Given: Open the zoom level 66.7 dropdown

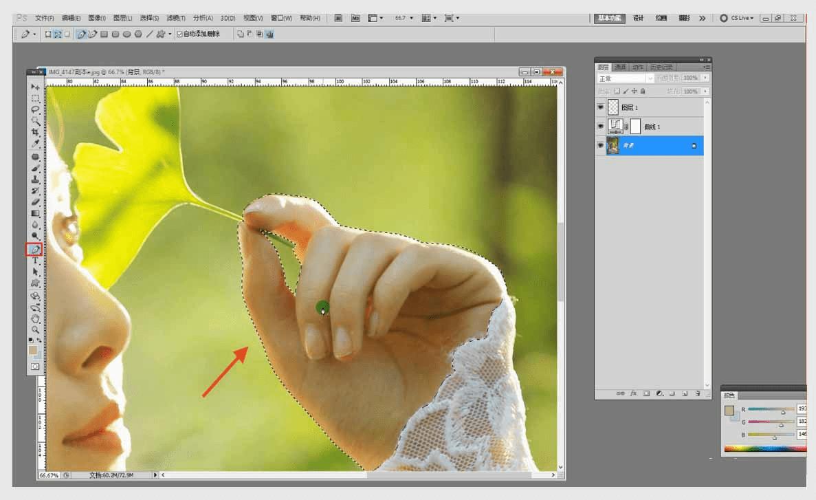Looking at the screenshot, I should click(404, 18).
